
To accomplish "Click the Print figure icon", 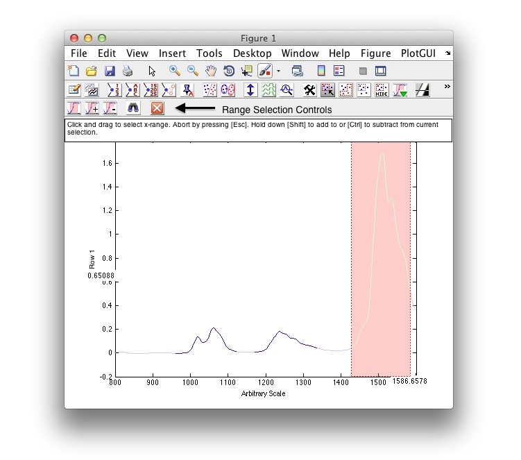I will (x=128, y=71).
